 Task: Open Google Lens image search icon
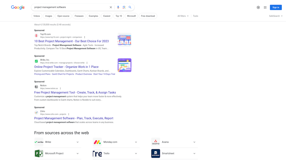124,7
